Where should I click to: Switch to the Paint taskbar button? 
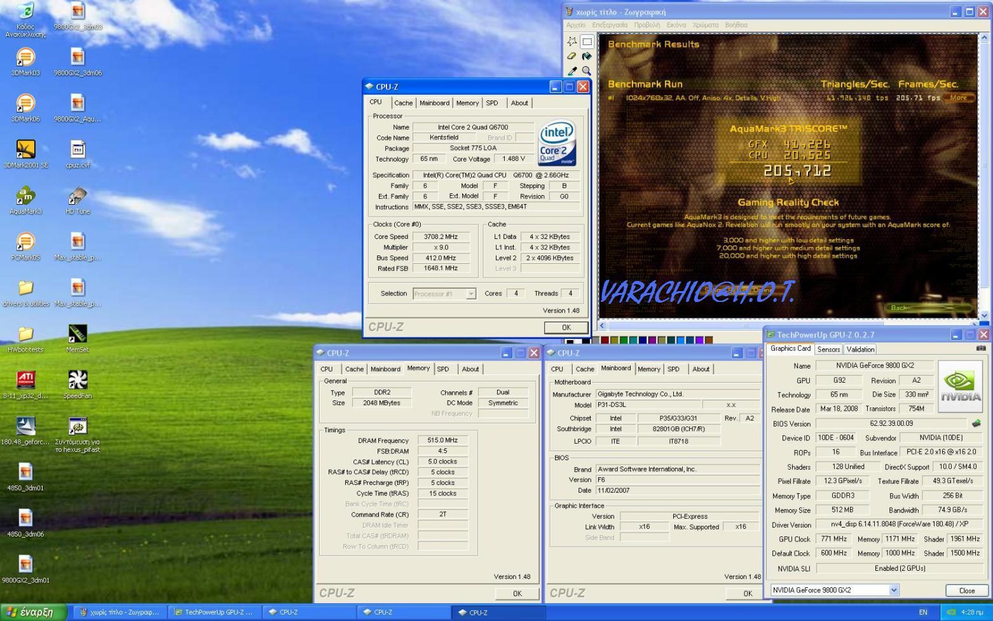tap(120, 612)
